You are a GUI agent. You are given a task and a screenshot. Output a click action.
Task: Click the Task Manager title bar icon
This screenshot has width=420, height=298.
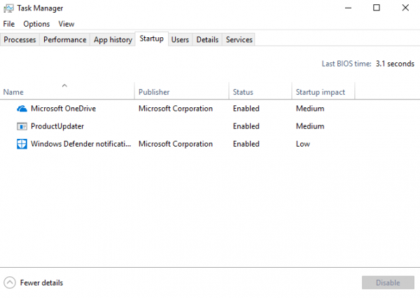[x=8, y=8]
